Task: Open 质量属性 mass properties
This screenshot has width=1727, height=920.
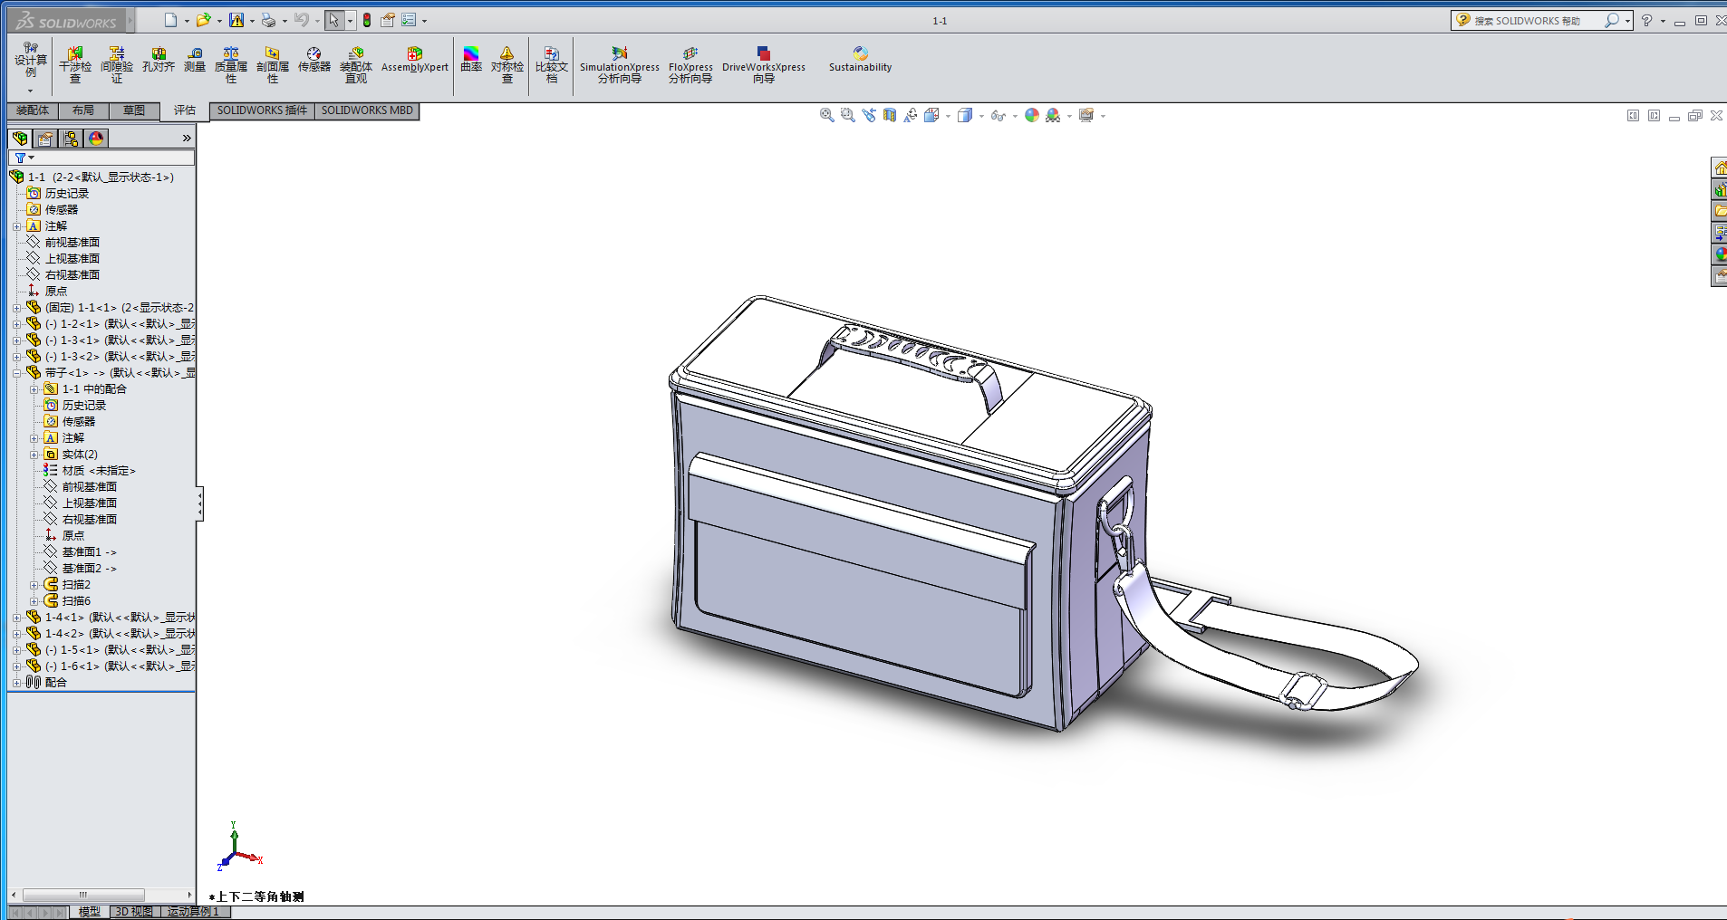Action: click(x=231, y=65)
